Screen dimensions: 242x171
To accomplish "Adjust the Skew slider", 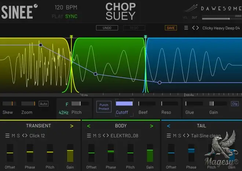I will [9, 104].
